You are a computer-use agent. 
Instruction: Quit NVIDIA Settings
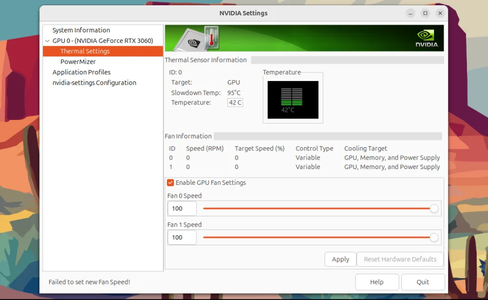423,282
